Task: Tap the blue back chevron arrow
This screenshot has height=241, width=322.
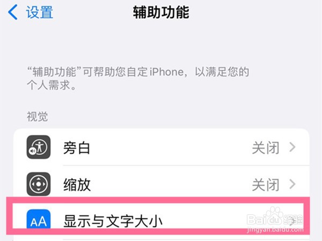Action: tap(13, 12)
